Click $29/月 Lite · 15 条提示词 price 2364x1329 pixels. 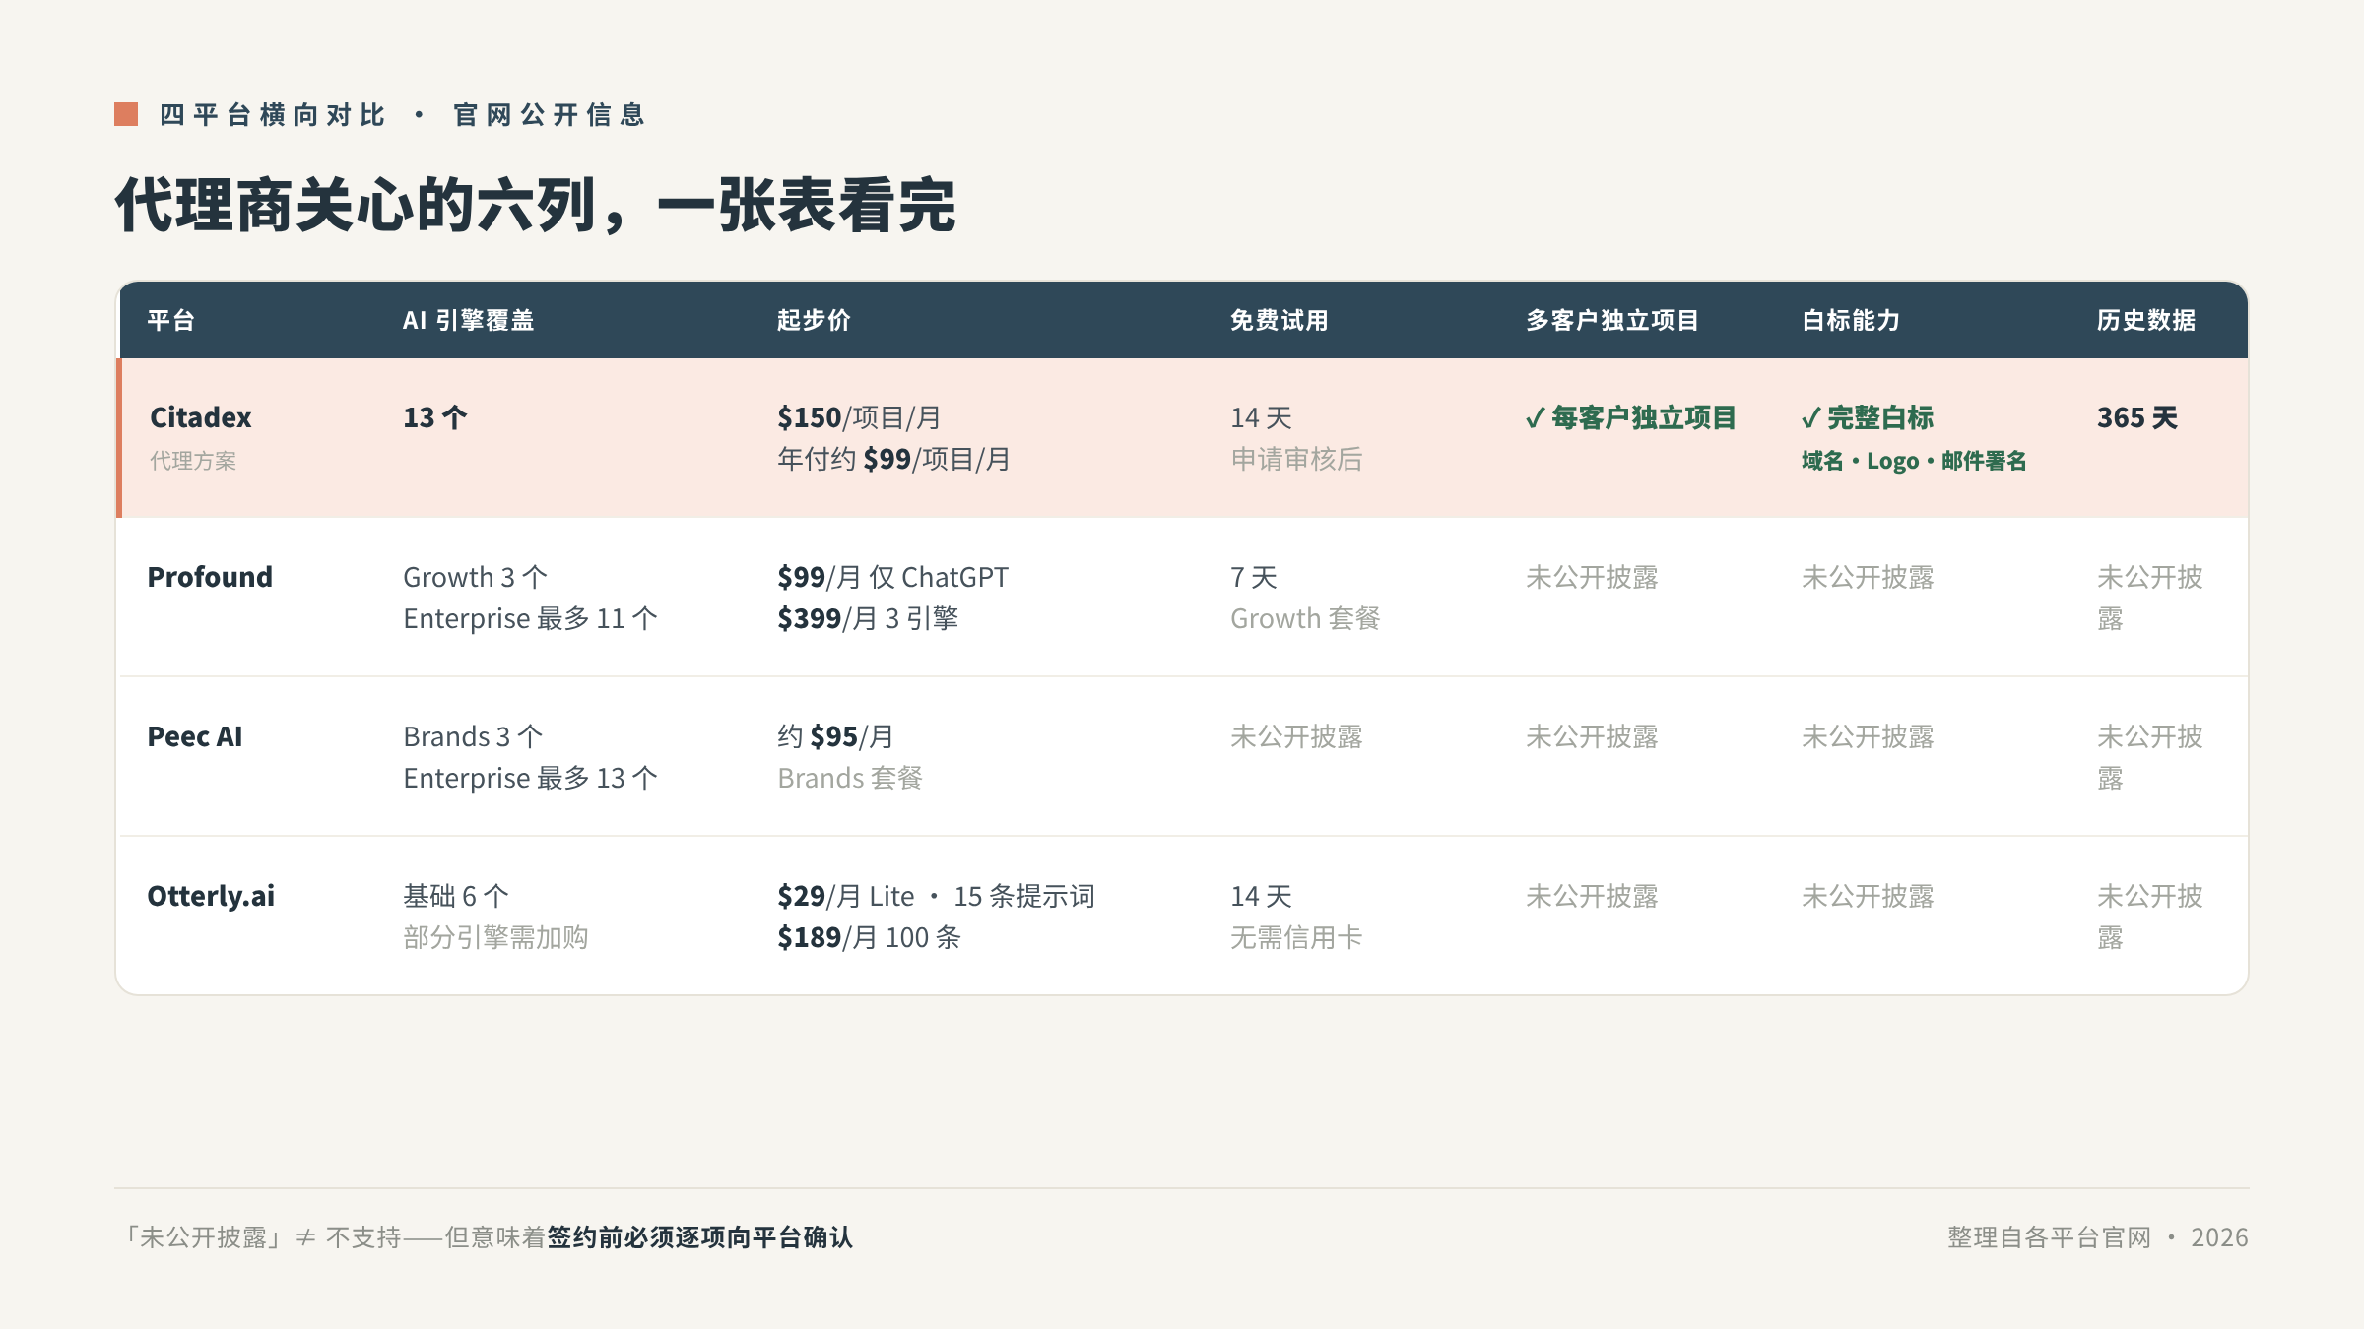(936, 896)
